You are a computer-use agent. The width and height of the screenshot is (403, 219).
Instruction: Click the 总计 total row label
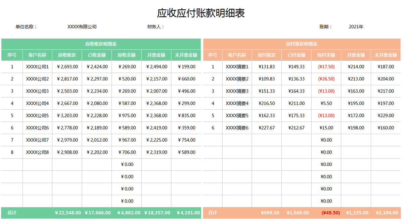[10, 213]
